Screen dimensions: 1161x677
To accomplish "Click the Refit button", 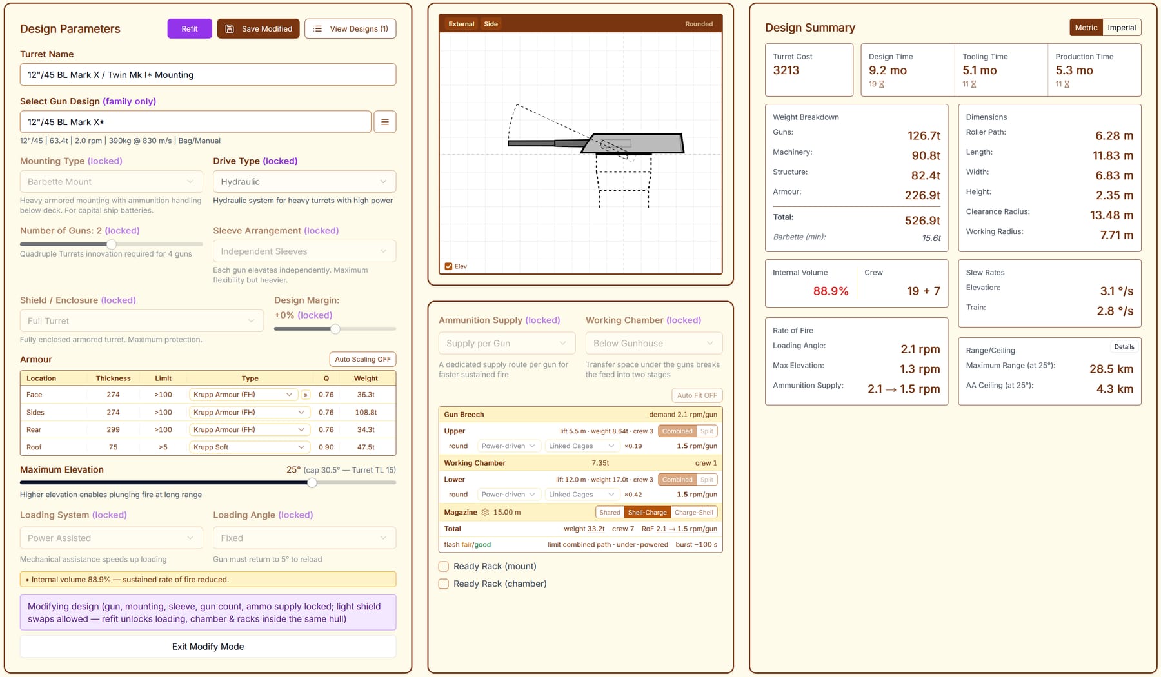I will [190, 29].
